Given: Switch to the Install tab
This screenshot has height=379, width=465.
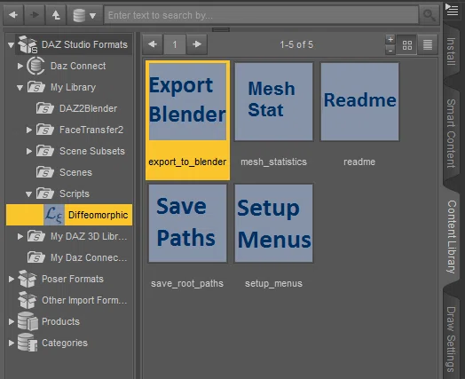Looking at the screenshot, I should point(451,51).
